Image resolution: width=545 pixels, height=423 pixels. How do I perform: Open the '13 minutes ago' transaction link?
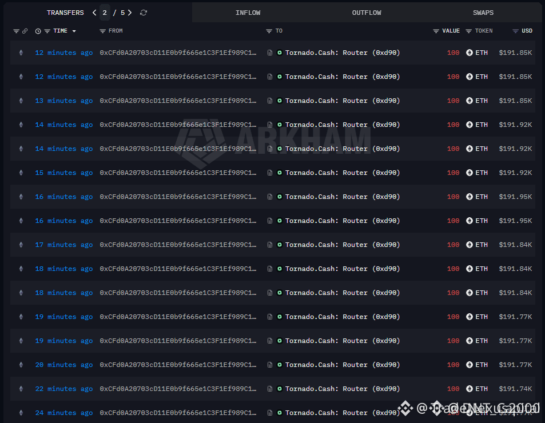[x=64, y=101]
